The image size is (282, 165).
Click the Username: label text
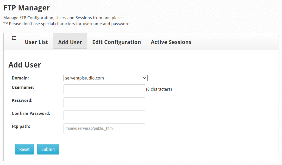(23, 87)
